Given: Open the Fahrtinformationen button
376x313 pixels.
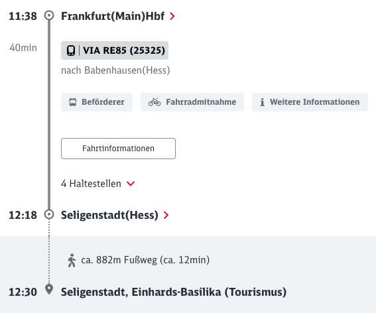Looking at the screenshot, I should coord(118,149).
